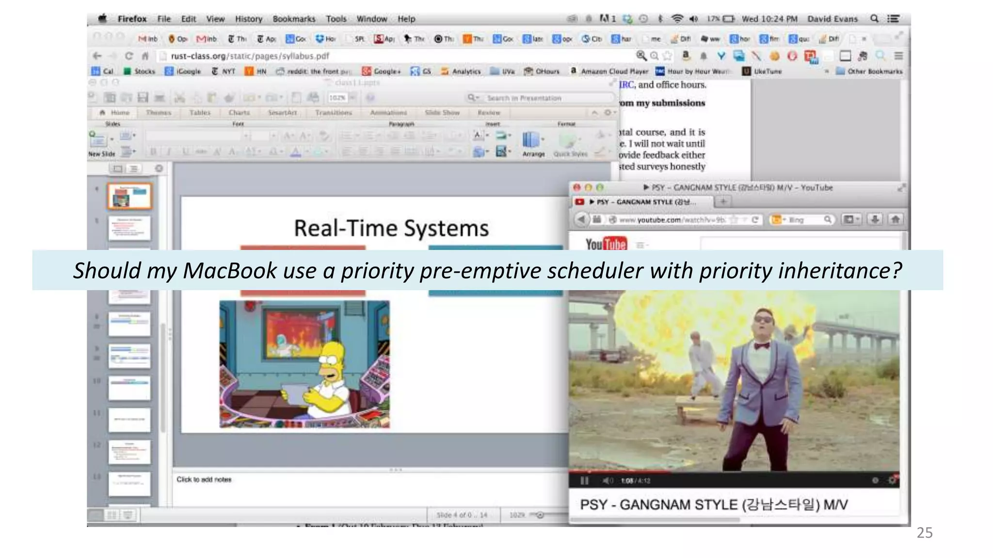Go back in the YouTube Firefox window
This screenshot has height=558, width=993.
tap(581, 219)
